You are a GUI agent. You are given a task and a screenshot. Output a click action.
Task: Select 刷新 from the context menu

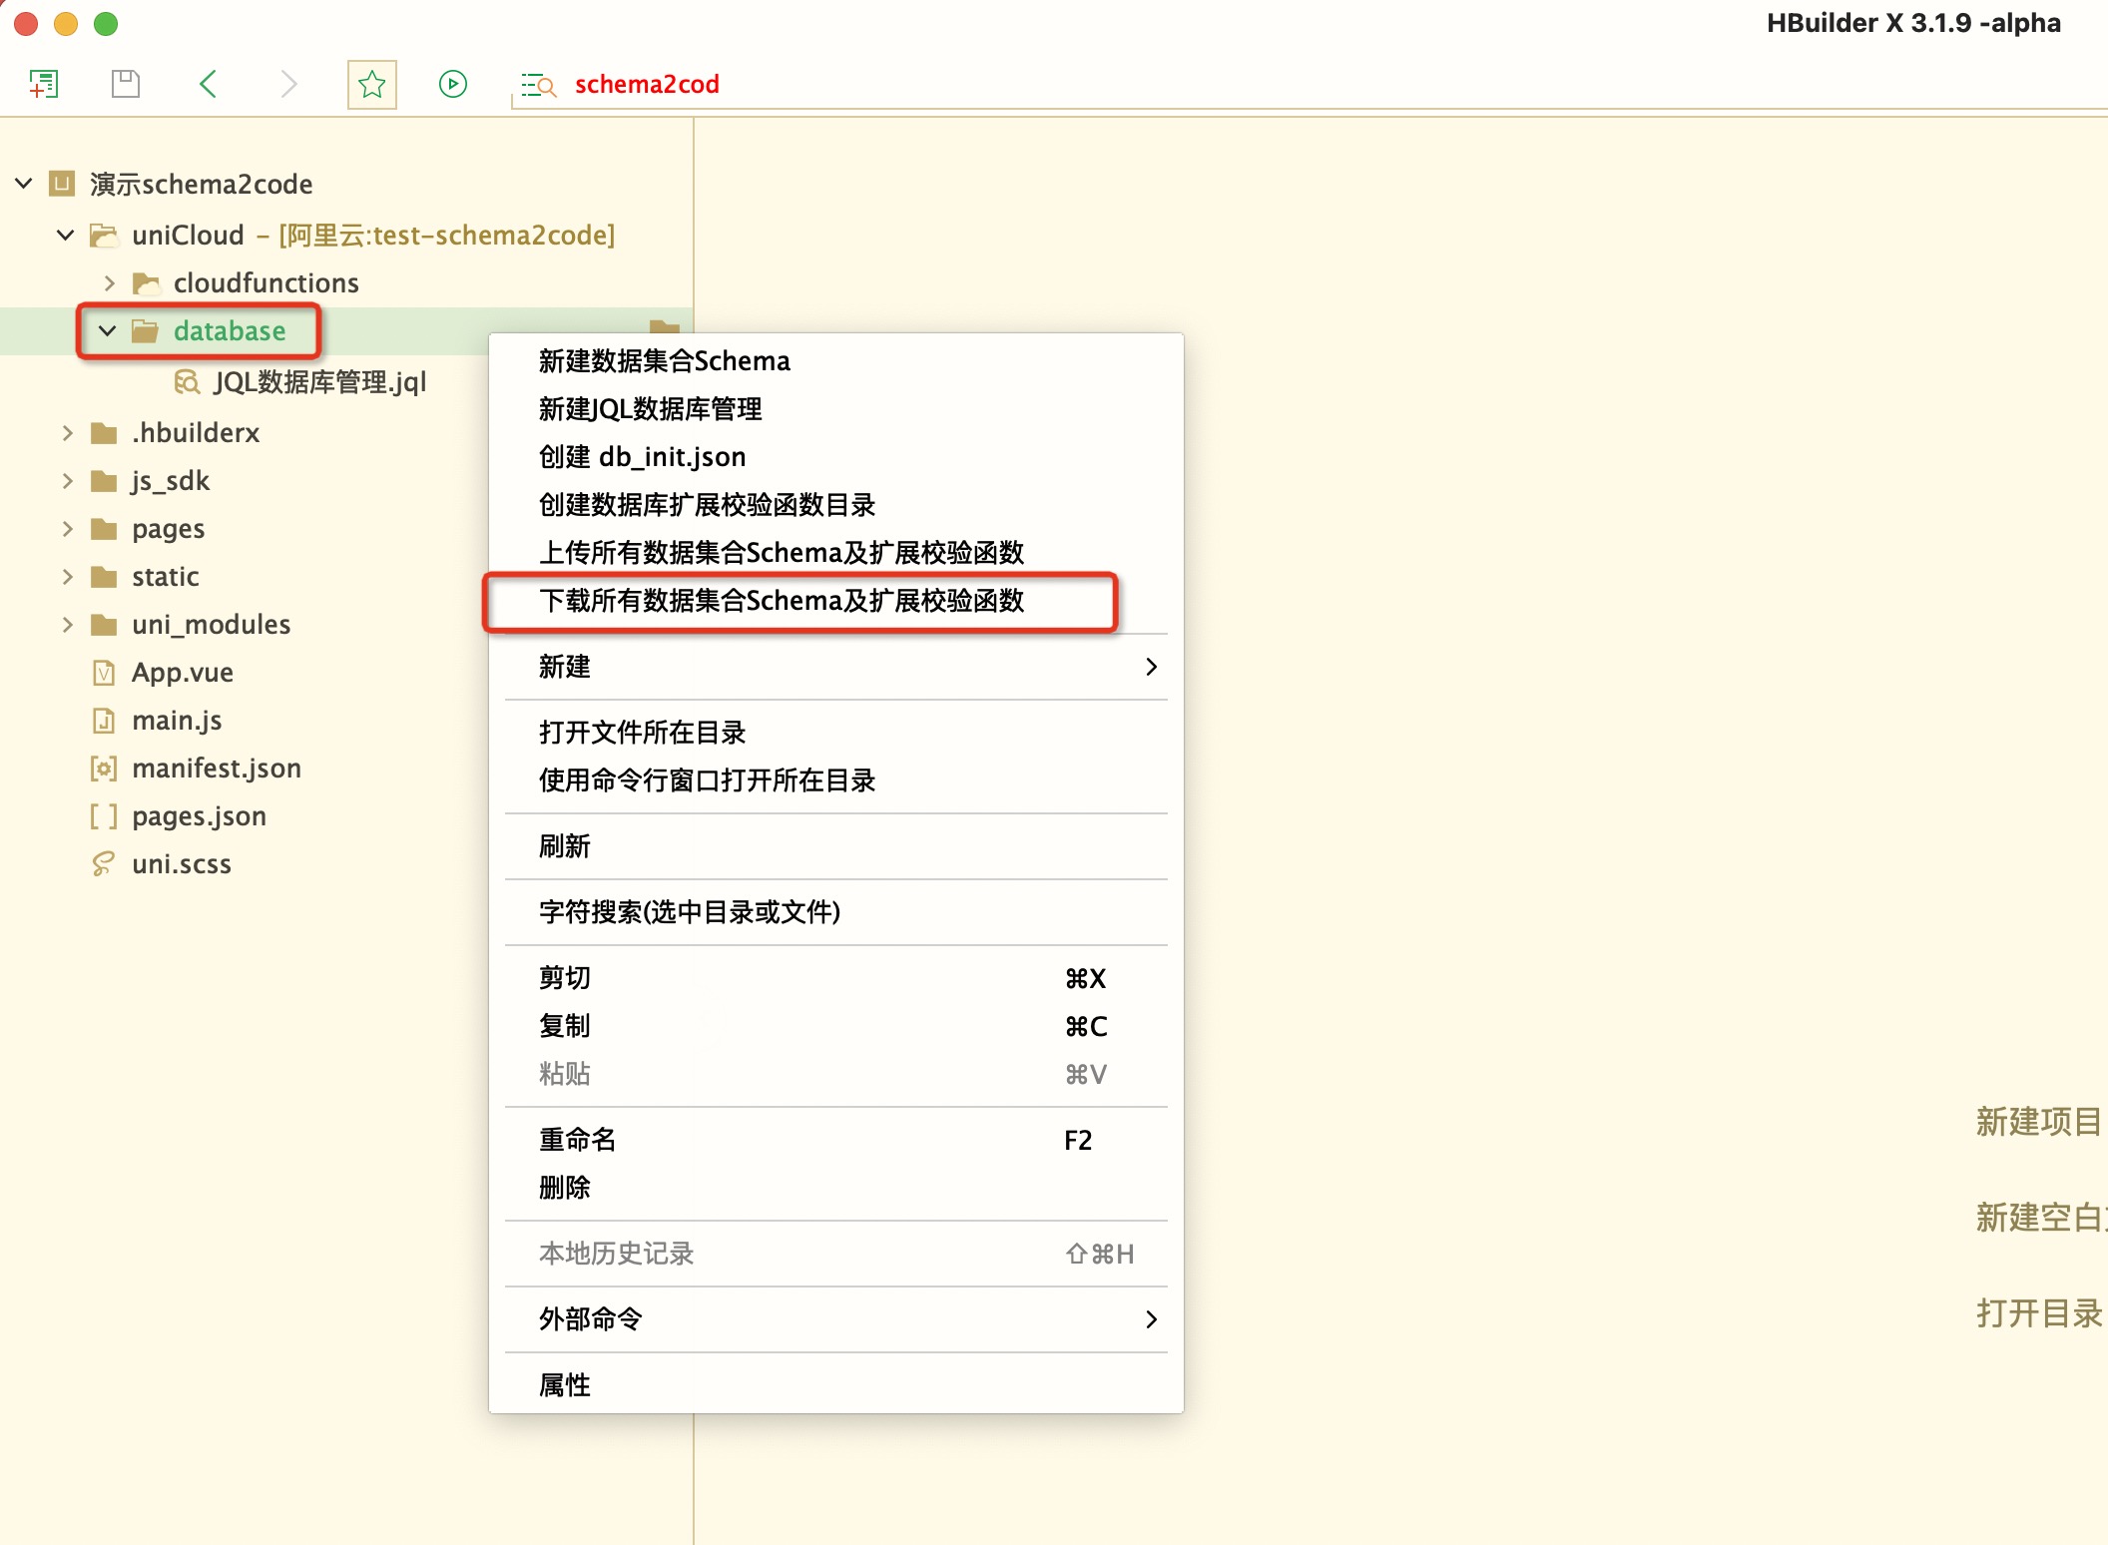(x=564, y=845)
